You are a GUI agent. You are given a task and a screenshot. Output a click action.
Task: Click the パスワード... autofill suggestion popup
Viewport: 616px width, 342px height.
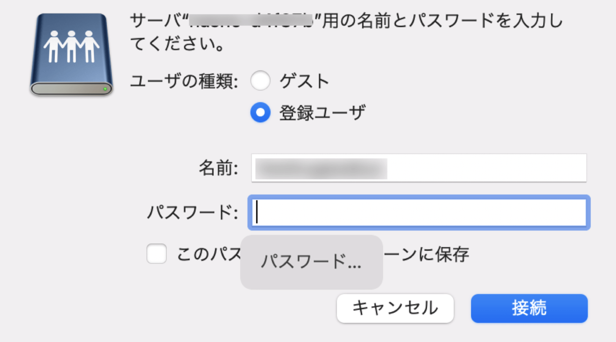(x=311, y=262)
